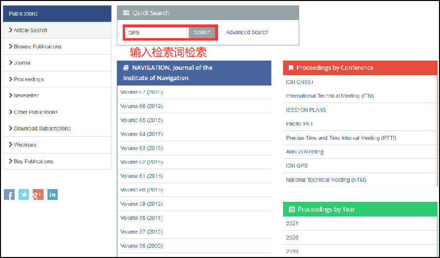Image resolution: width=440 pixels, height=258 pixels.
Task: Open the Webinars sidebar item
Action: pos(57,145)
